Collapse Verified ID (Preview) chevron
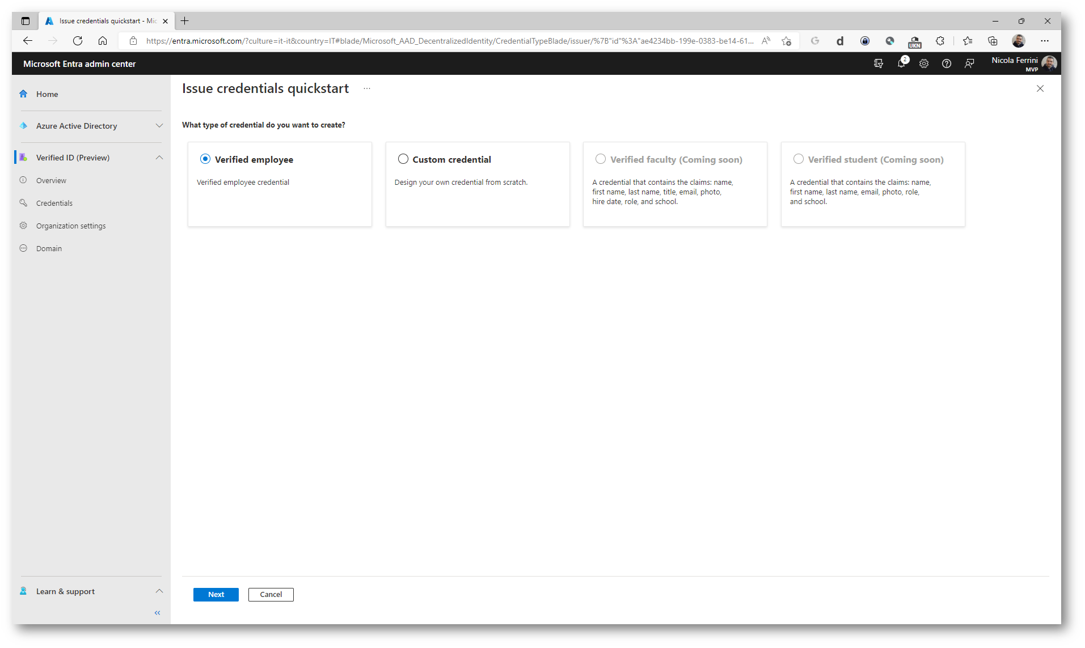 pos(159,158)
